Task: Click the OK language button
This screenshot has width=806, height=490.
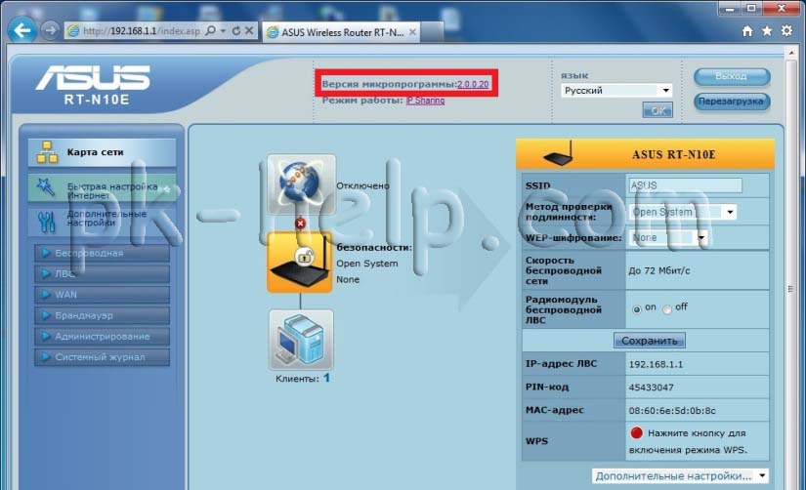Action: pyautogui.click(x=658, y=110)
